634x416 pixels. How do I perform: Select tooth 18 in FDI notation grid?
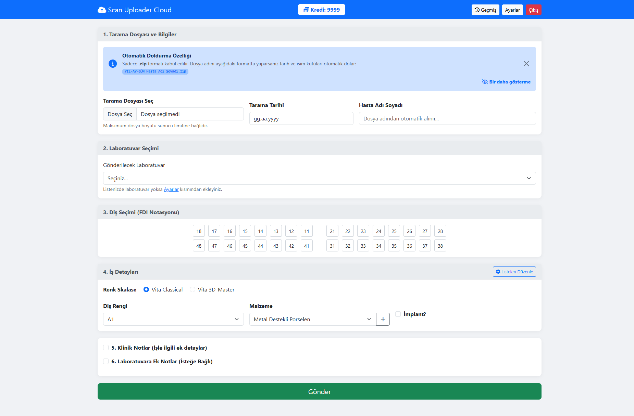coord(199,231)
